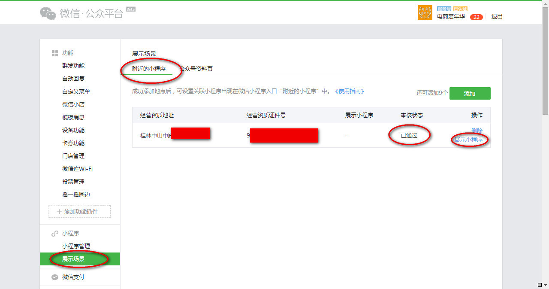Click the 展示小程序 column header

[x=359, y=116]
